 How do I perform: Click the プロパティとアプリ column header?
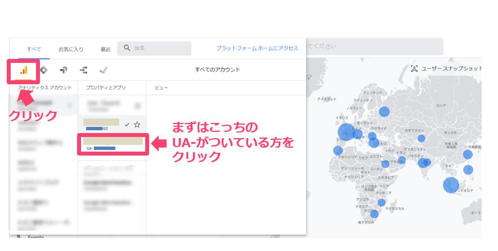(x=106, y=88)
